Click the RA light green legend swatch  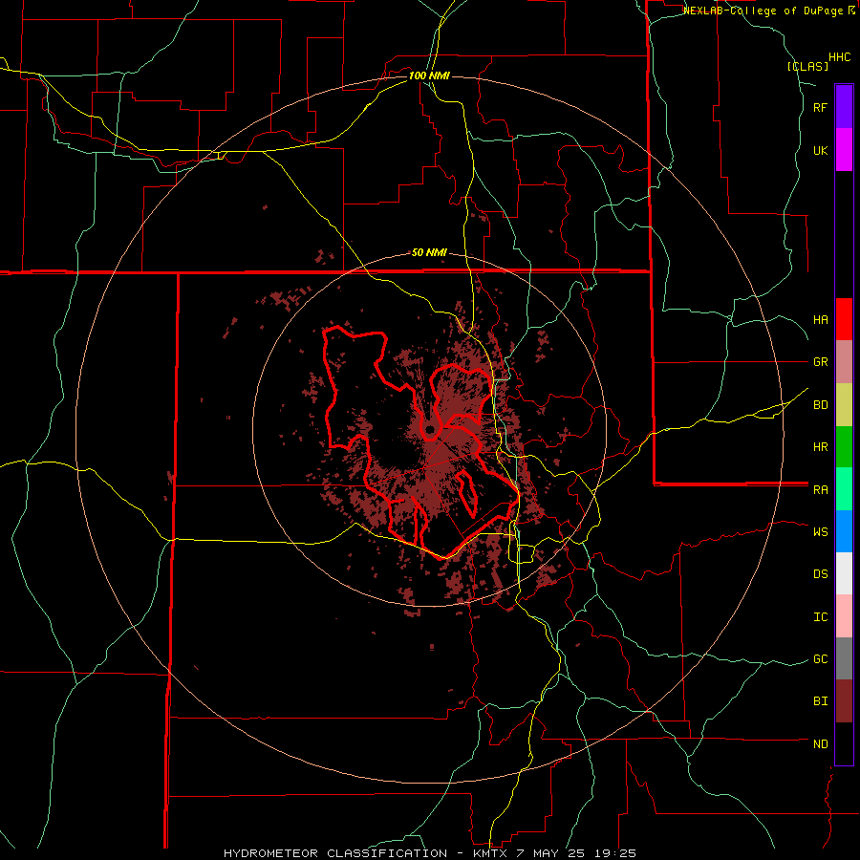[x=844, y=489]
